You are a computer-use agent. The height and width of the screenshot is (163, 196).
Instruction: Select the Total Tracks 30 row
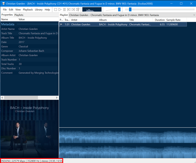tap(29, 64)
